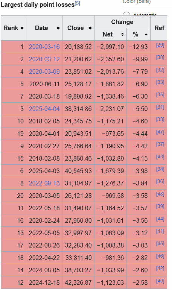172x290 pixels.
Task: Open reference [33] for 2020-06-11 row
Action: [x=160, y=82]
